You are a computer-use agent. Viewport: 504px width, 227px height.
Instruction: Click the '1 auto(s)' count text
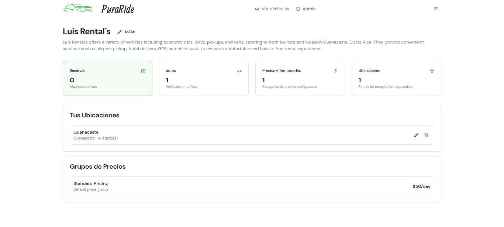pos(110,138)
